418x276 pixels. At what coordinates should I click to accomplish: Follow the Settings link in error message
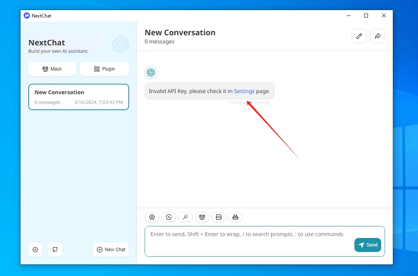[x=244, y=91]
